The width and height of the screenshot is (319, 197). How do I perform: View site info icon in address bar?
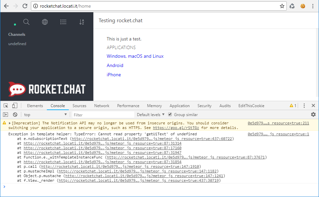point(36,6)
